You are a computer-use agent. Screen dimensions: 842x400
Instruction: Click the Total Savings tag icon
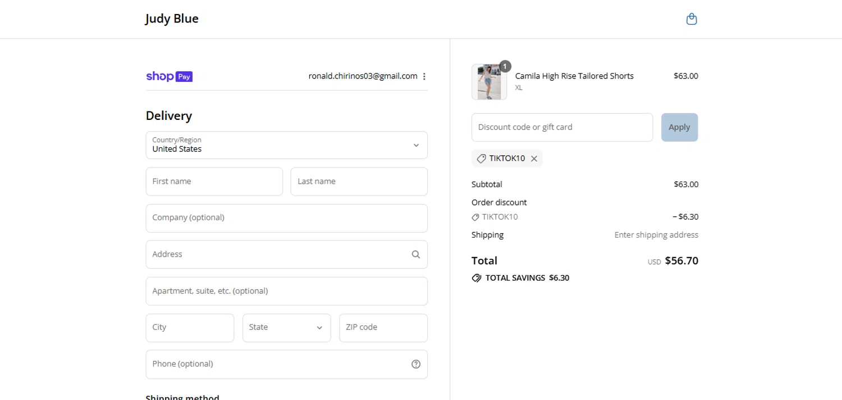pyautogui.click(x=477, y=278)
